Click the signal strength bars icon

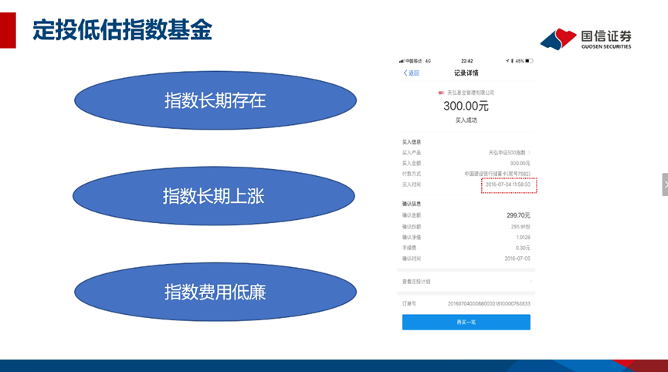click(402, 60)
